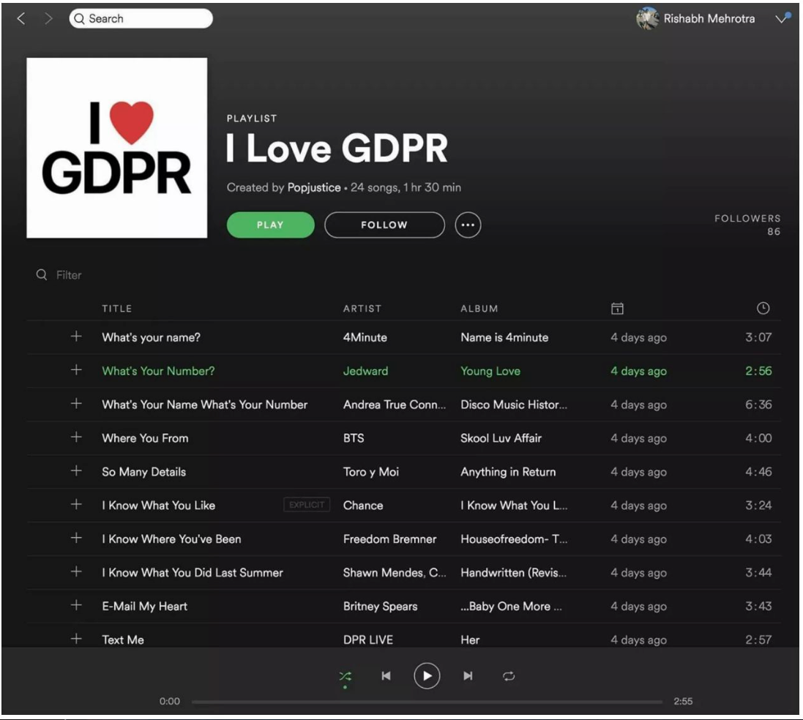
Task: Add "What's Your Name What's Your Number" via plus
Action: (76, 403)
